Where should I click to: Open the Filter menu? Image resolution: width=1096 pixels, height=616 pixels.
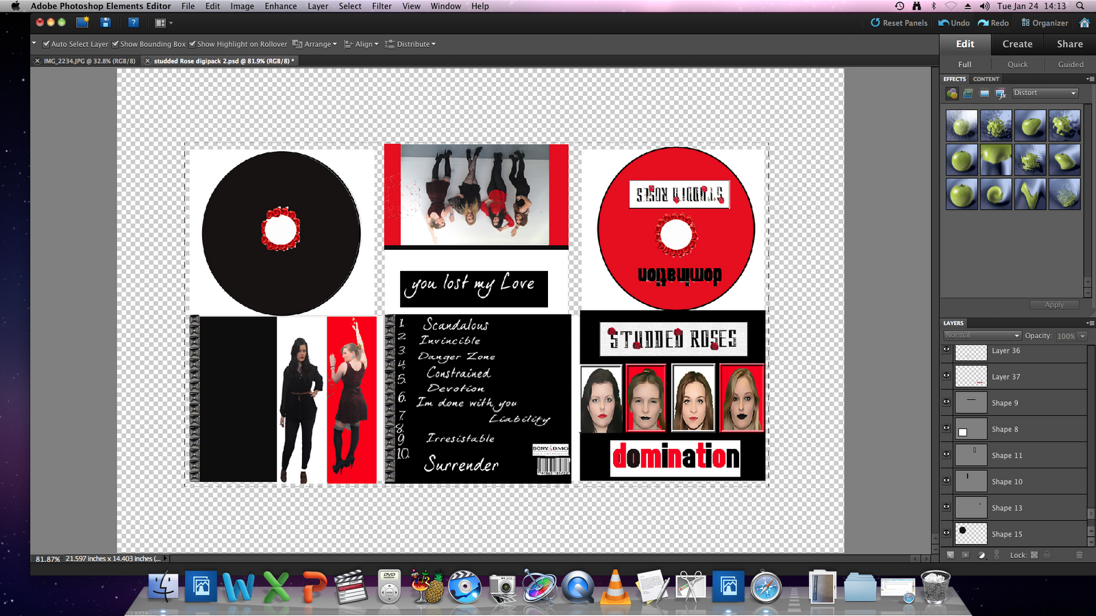click(382, 6)
